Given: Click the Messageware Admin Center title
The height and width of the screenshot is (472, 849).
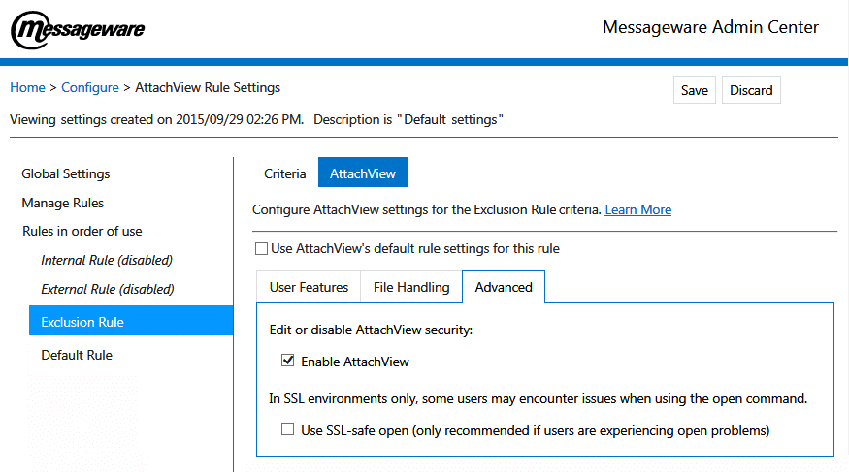Looking at the screenshot, I should (x=710, y=27).
